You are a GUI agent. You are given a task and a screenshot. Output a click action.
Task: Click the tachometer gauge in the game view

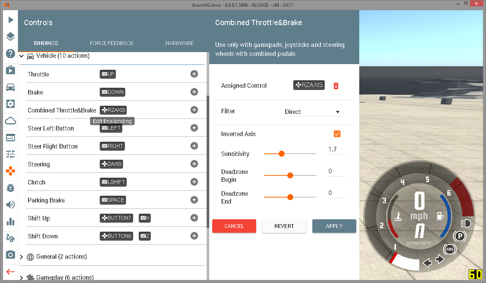(x=419, y=217)
